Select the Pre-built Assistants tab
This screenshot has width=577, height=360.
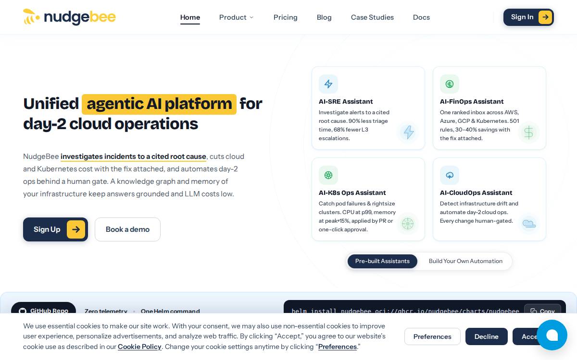382,261
